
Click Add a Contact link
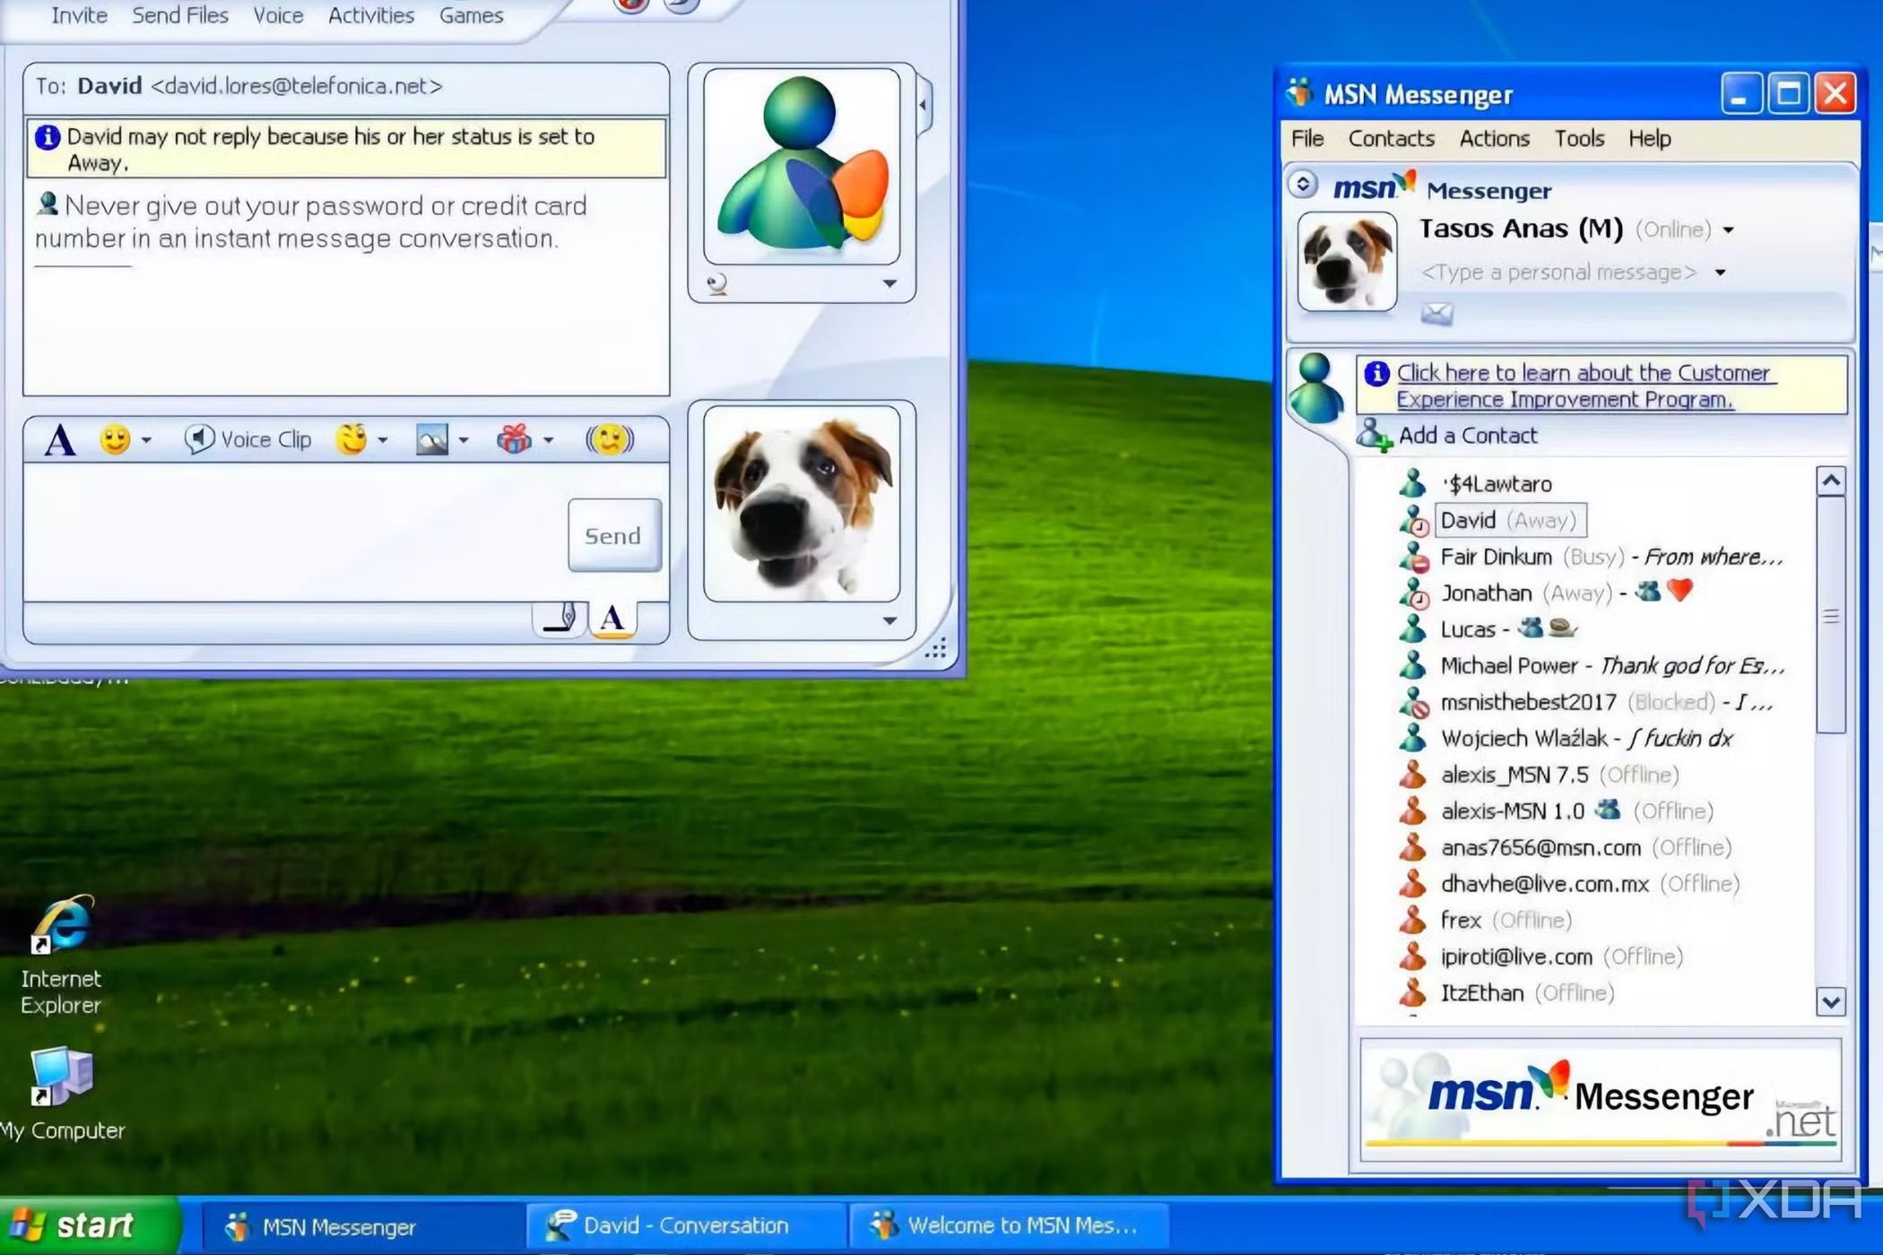1469,434
